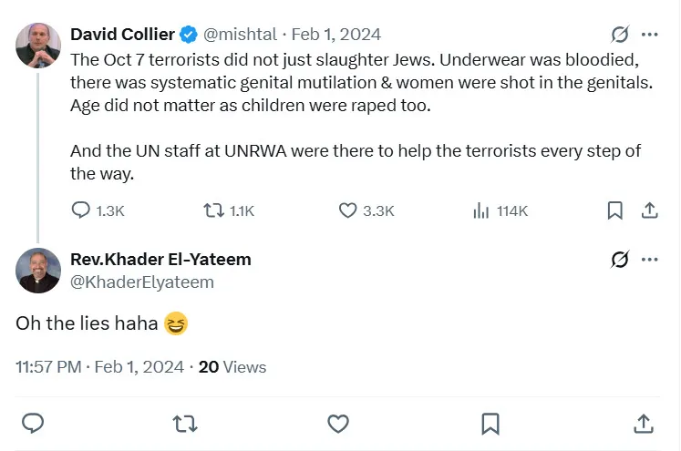The height and width of the screenshot is (451, 681).
Task: Click Grok icon on El-Yateem's reply
Action: [620, 260]
